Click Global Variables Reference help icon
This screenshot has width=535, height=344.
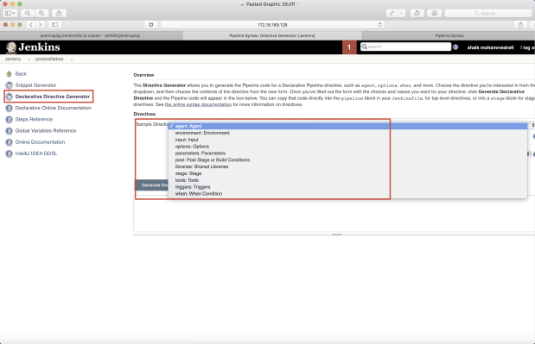[x=10, y=131]
